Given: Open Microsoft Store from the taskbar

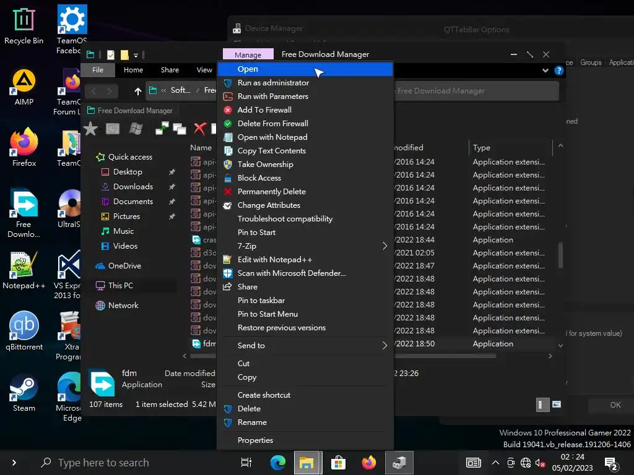Looking at the screenshot, I should (338, 463).
